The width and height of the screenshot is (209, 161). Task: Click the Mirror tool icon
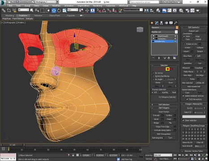[146, 10]
